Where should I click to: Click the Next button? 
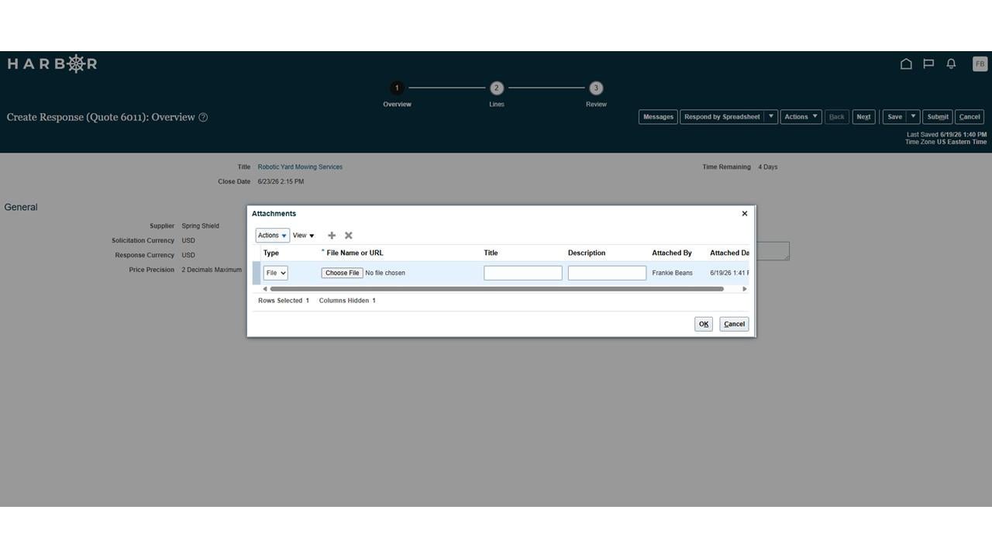coord(863,117)
